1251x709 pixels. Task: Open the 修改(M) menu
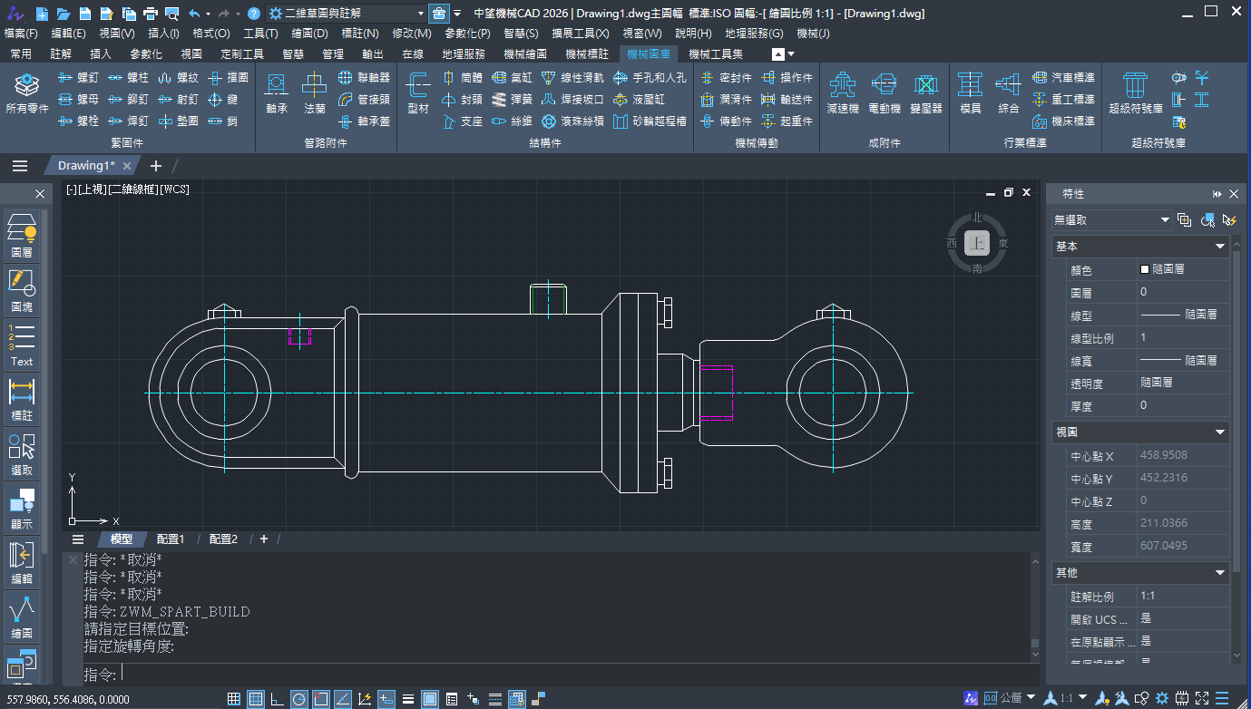point(412,34)
